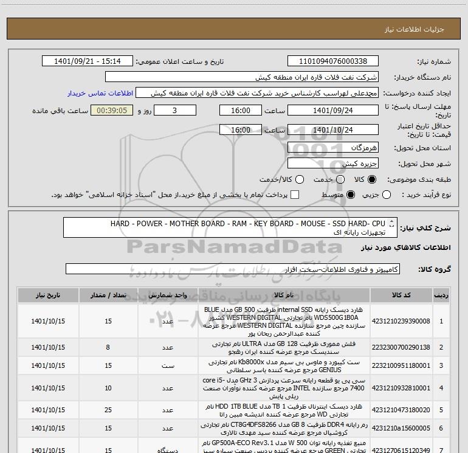The height and width of the screenshot is (453, 468).
Task: Click the response deadline date 1401/09/24
Action: pos(333,110)
